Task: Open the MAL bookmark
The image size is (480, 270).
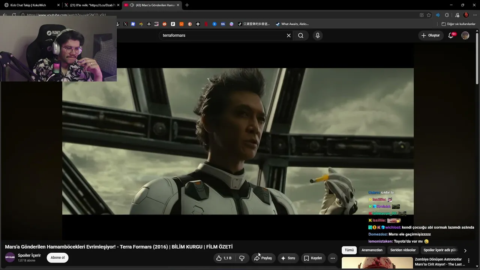Action: (223, 24)
